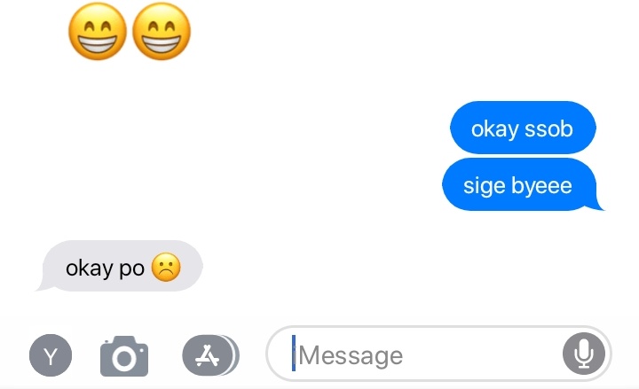Click into the Message text field
The height and width of the screenshot is (389, 639).
(x=438, y=354)
